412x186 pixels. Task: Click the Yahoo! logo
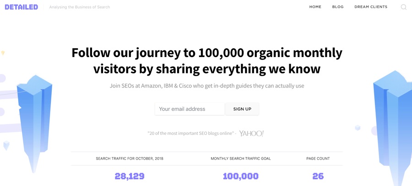click(251, 134)
